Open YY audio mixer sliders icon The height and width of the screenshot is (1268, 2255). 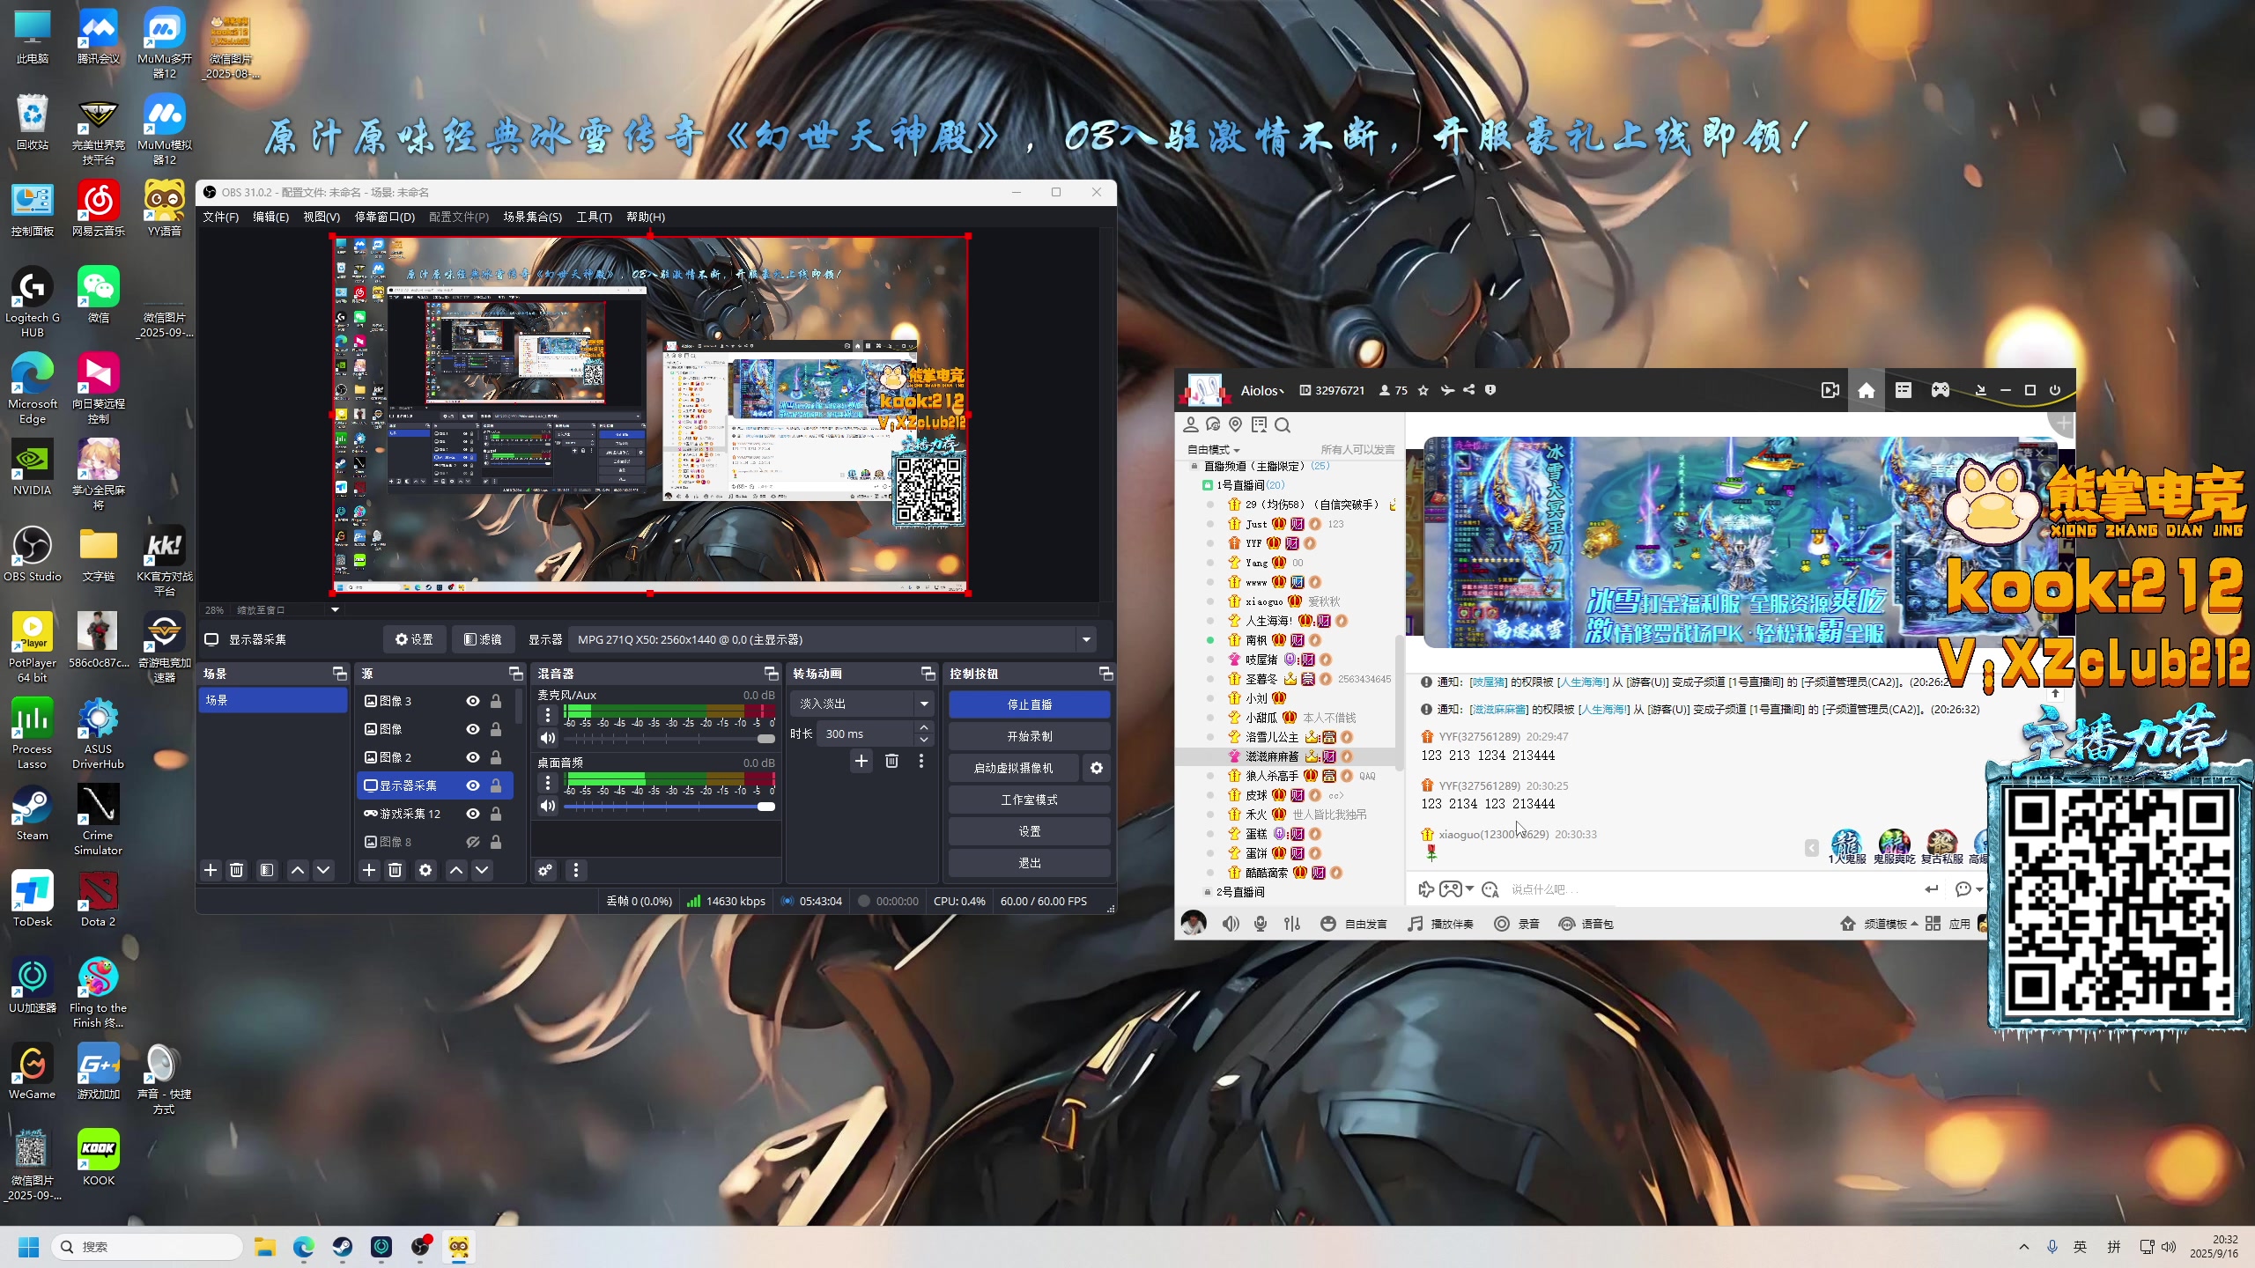(x=1292, y=924)
